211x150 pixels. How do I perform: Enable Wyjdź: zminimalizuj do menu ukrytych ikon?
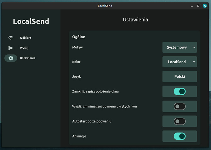coord(180,106)
